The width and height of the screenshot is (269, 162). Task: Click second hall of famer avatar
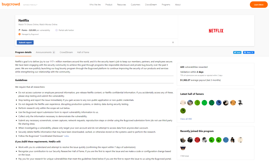pos(190,103)
